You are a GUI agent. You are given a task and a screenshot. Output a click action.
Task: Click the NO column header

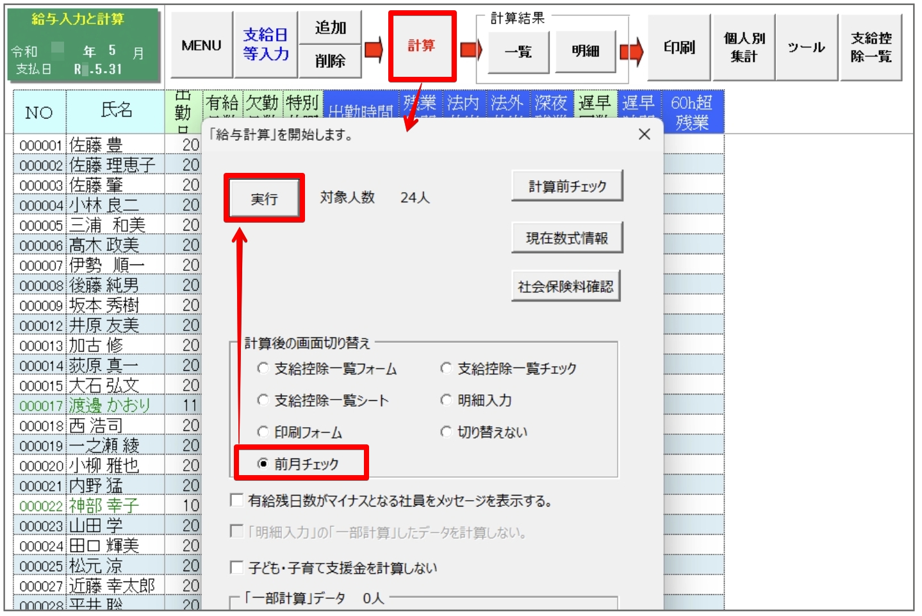(x=39, y=112)
